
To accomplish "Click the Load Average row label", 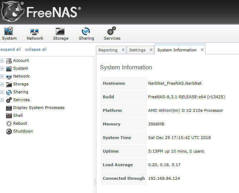I will point(118,165).
